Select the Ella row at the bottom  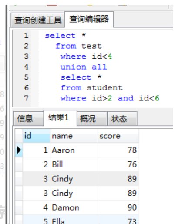click(77, 220)
